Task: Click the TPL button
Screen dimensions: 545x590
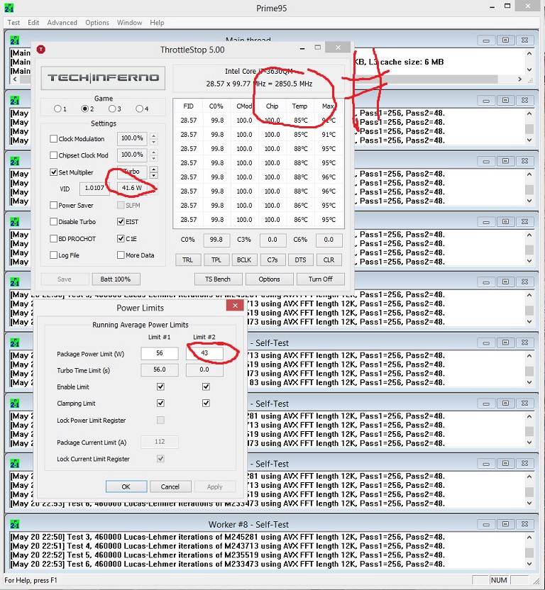Action: [x=216, y=260]
